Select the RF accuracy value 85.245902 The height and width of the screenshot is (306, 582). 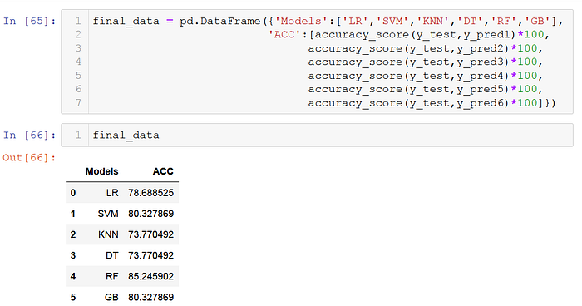coord(150,276)
